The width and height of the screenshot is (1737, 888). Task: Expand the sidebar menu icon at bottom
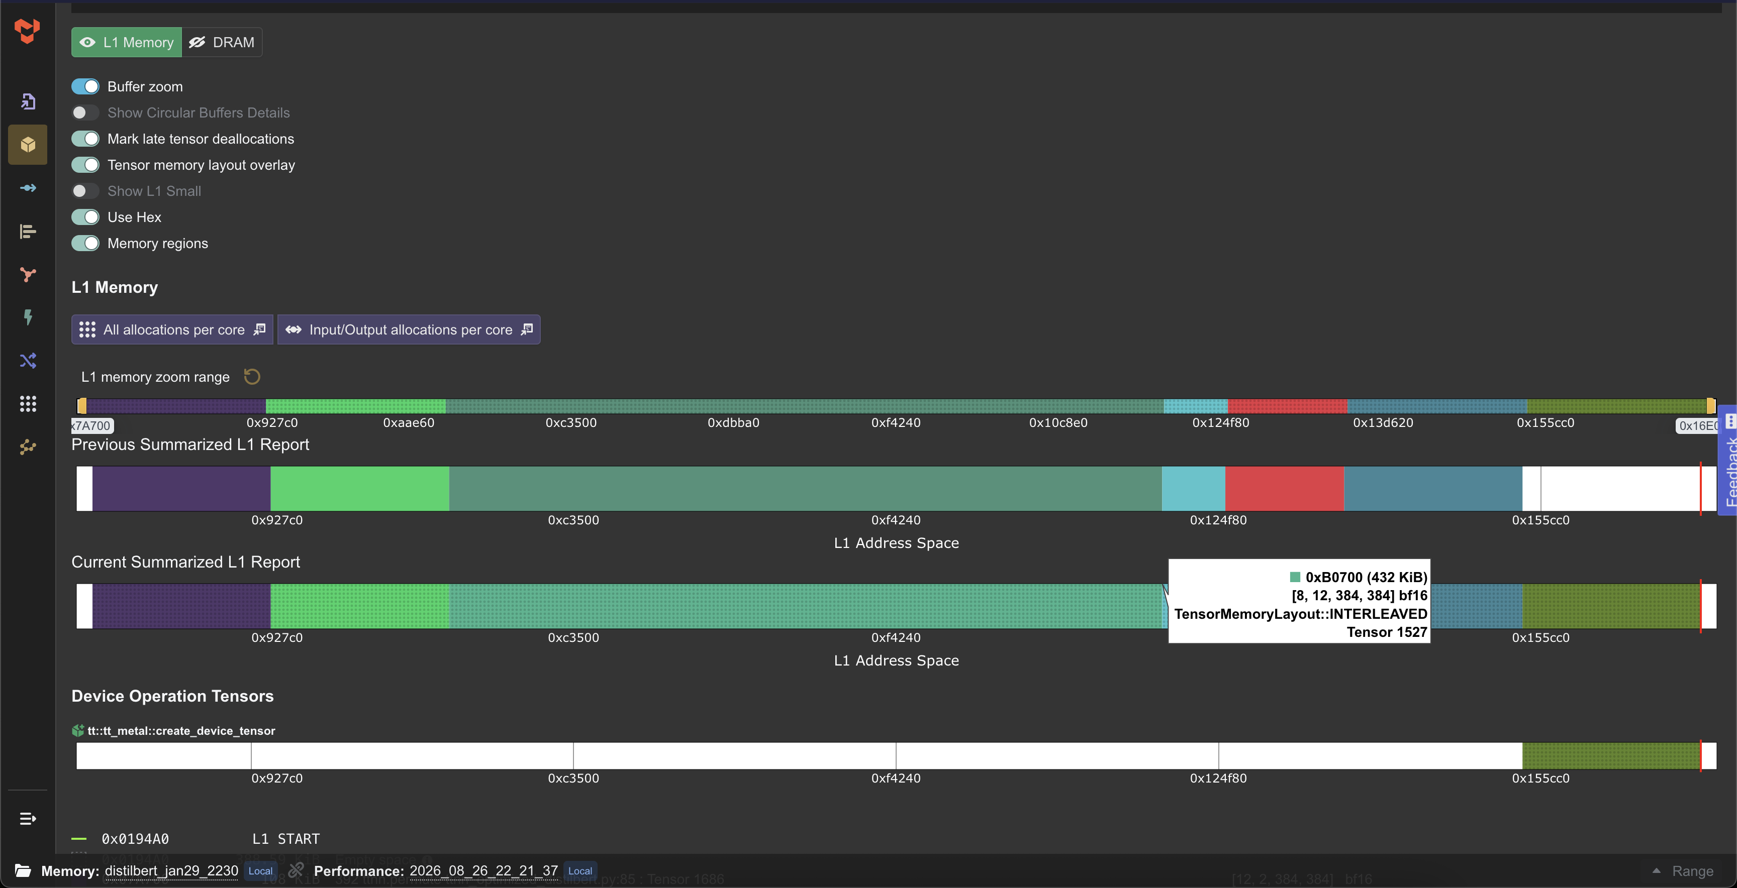point(28,819)
